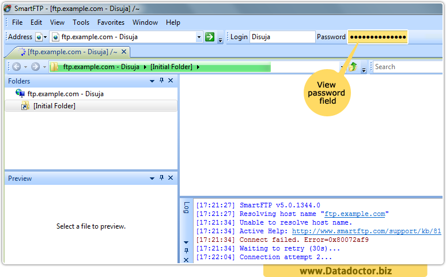Expand the Address history dropdown arrow
The width and height of the screenshot is (446, 277).
[x=199, y=37]
